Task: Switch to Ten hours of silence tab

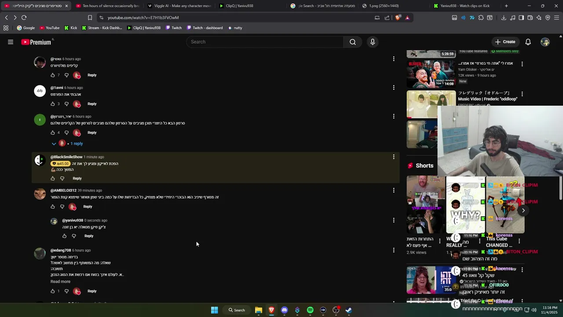Action: pos(107,6)
